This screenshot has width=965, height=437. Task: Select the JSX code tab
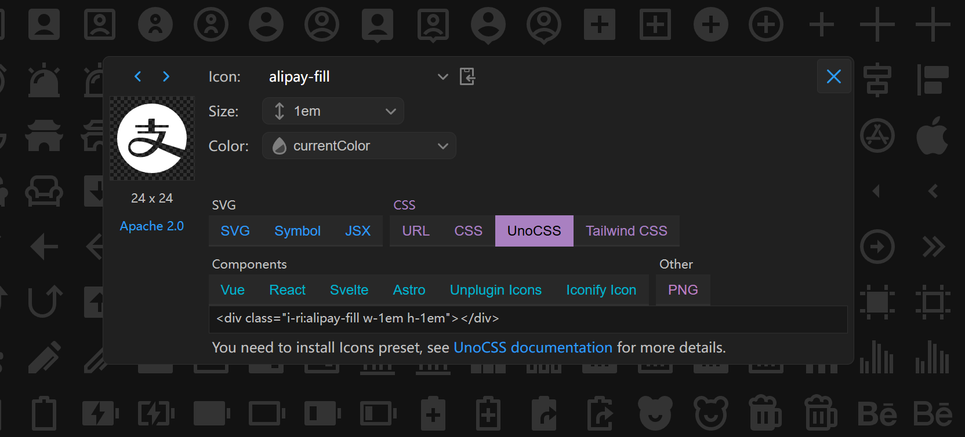[x=357, y=231]
